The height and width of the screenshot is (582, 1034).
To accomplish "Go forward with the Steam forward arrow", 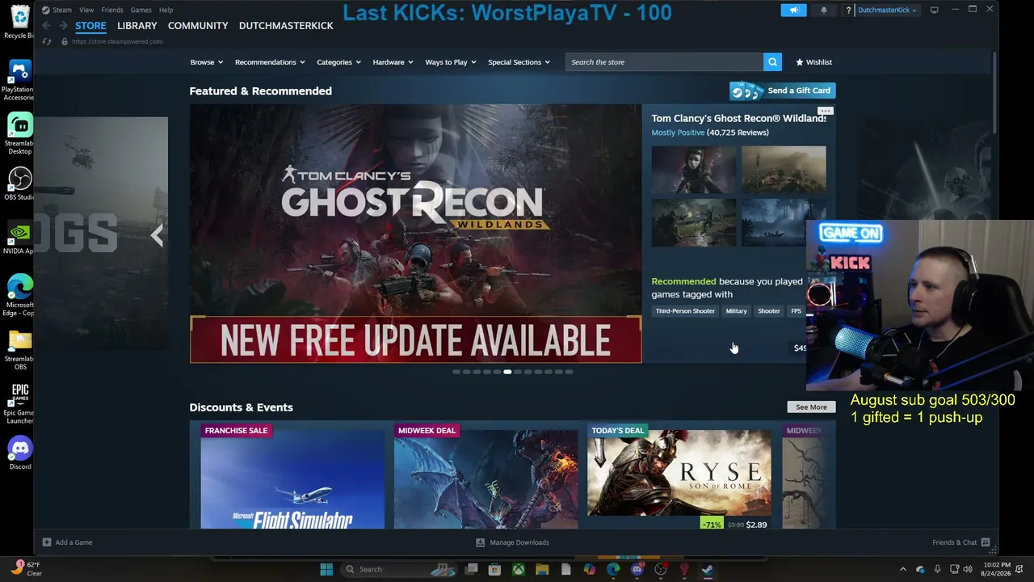I will pos(63,26).
